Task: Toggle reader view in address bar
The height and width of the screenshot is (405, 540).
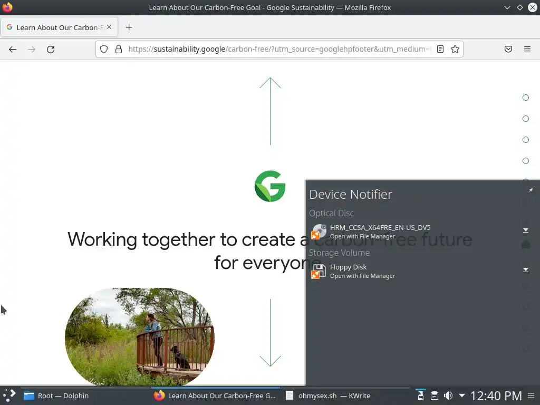Action: tap(440, 49)
